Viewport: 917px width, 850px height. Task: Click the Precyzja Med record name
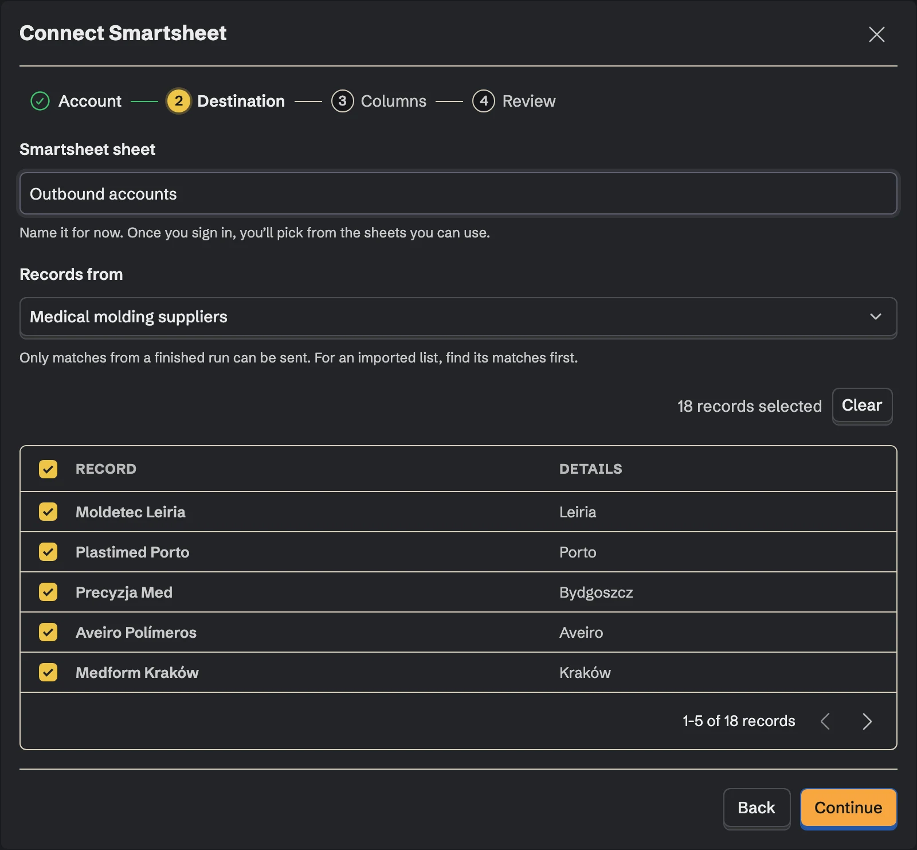pyautogui.click(x=124, y=592)
